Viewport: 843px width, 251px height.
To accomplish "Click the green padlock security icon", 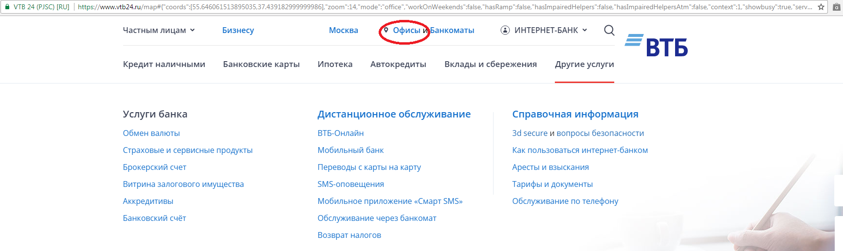I will pos(7,7).
